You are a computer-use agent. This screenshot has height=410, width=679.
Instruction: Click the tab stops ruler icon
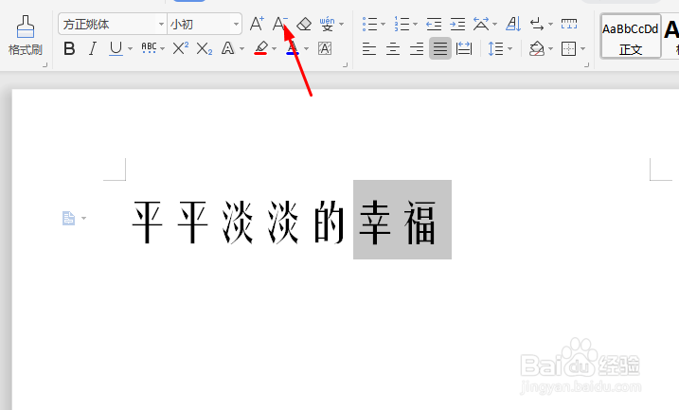pyautogui.click(x=568, y=24)
